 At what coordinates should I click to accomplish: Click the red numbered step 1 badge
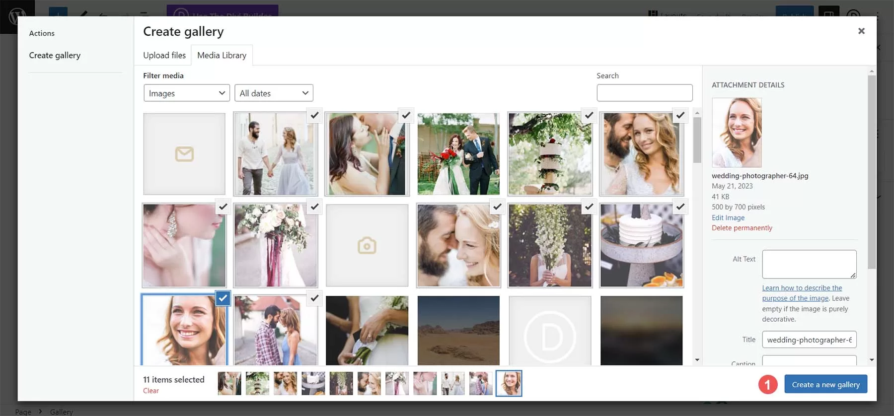click(x=767, y=384)
